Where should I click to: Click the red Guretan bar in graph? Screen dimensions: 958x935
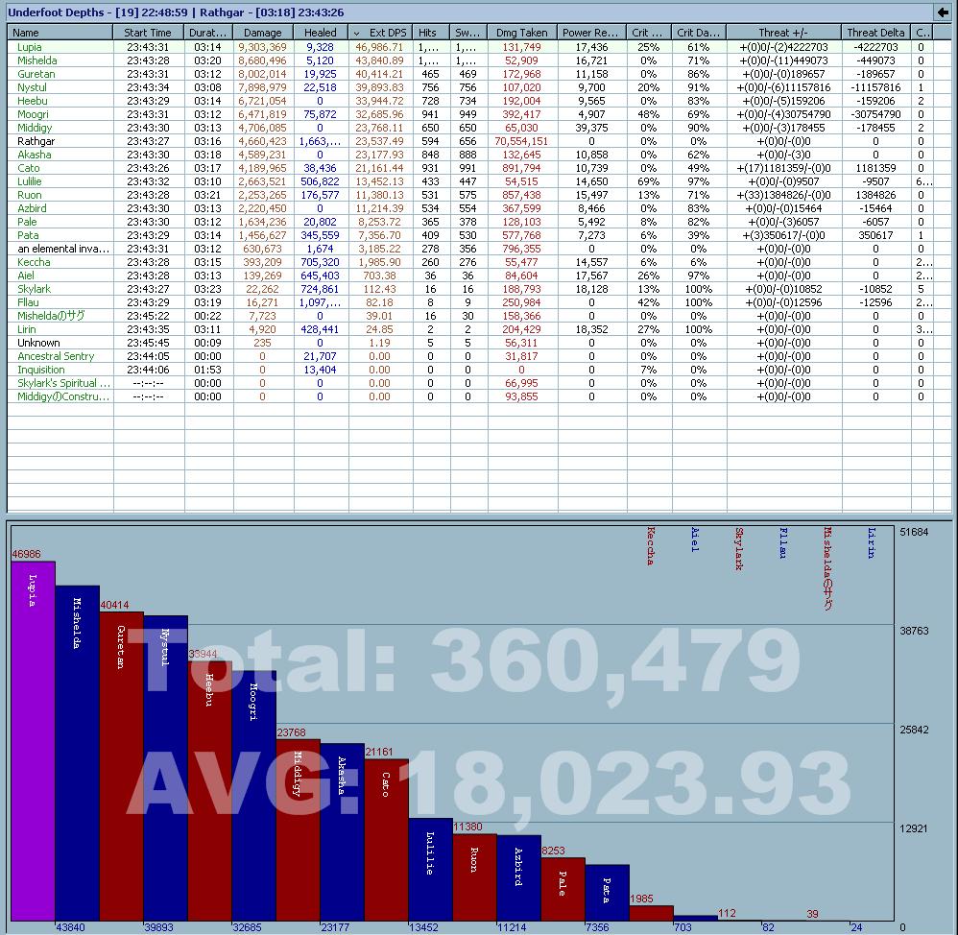coord(122,766)
